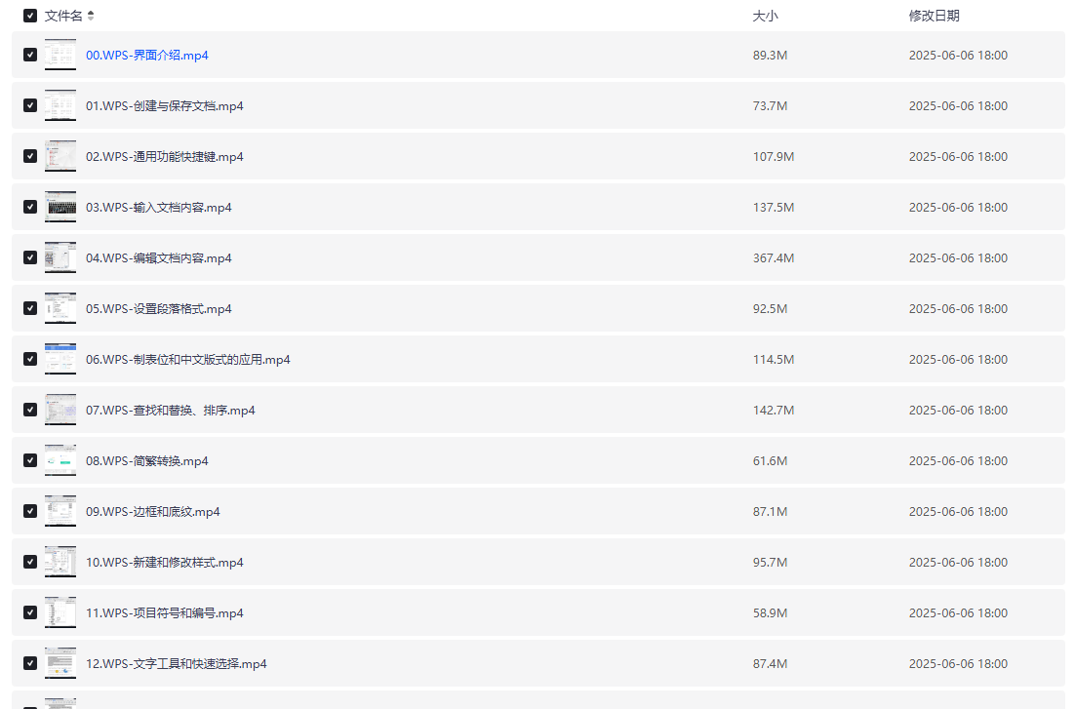Click the thumbnail of 06.WPS-制表位和中文版式的应用.mp4
1075x709 pixels.
click(60, 359)
